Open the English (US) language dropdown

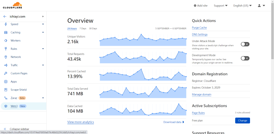(x=242, y=5)
